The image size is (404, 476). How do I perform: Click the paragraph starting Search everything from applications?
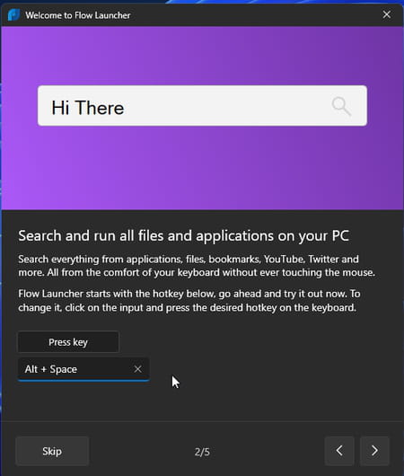pos(197,266)
